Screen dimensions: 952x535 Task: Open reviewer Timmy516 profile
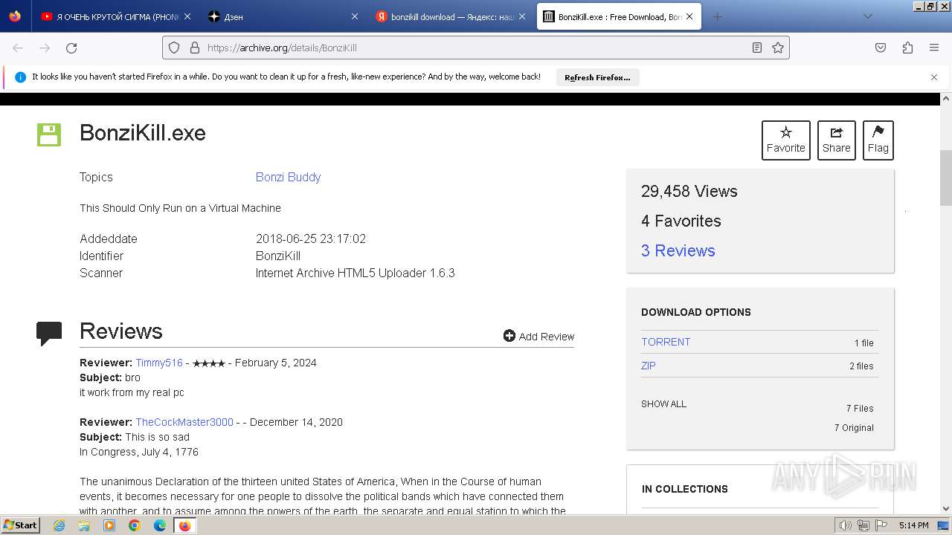(x=159, y=363)
